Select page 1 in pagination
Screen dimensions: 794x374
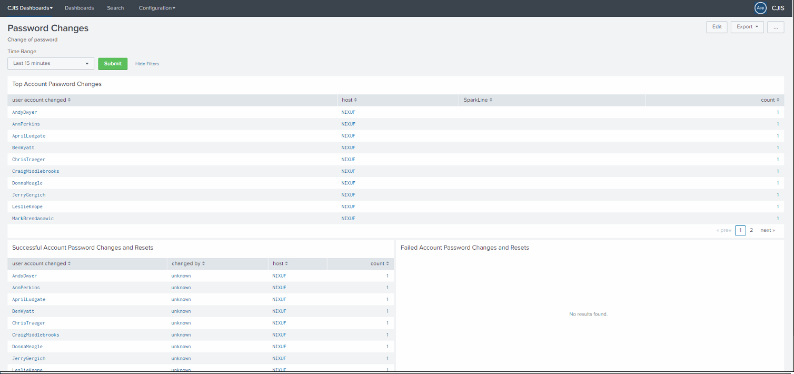(x=740, y=230)
